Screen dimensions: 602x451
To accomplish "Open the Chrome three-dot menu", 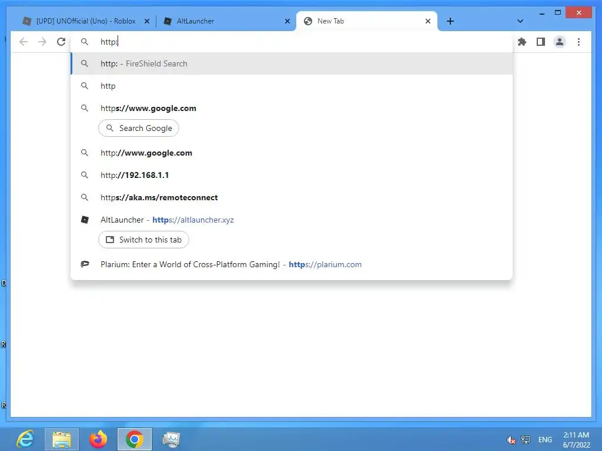I will 578,42.
